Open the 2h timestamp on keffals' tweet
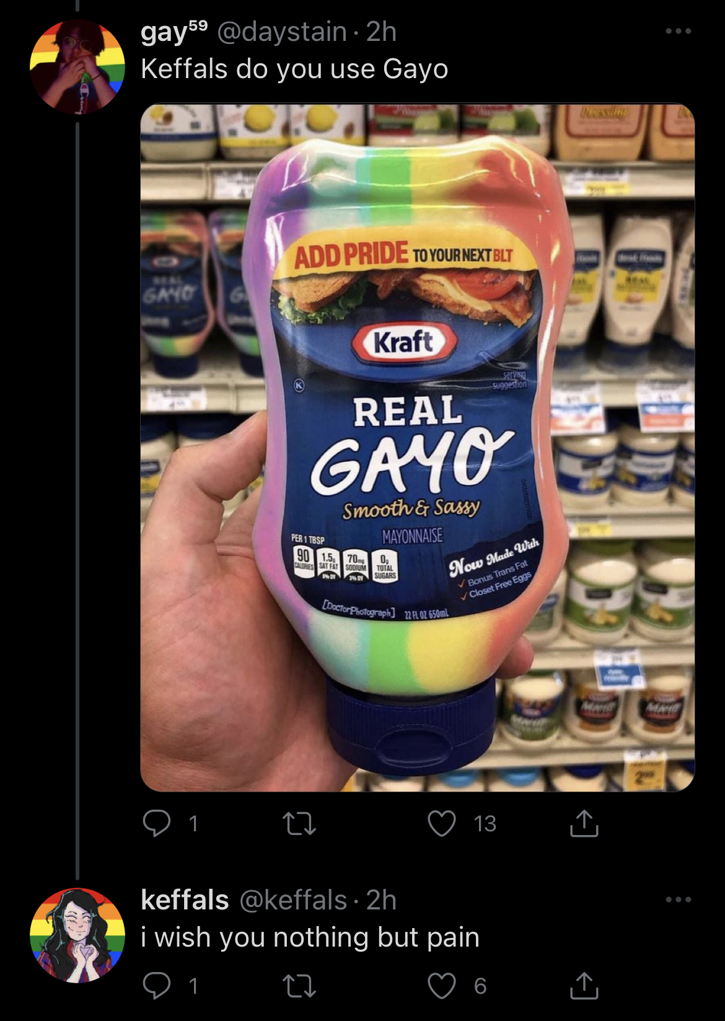 coord(381,900)
